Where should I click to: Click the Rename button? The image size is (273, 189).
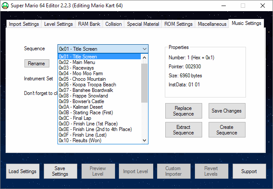[x=36, y=64]
